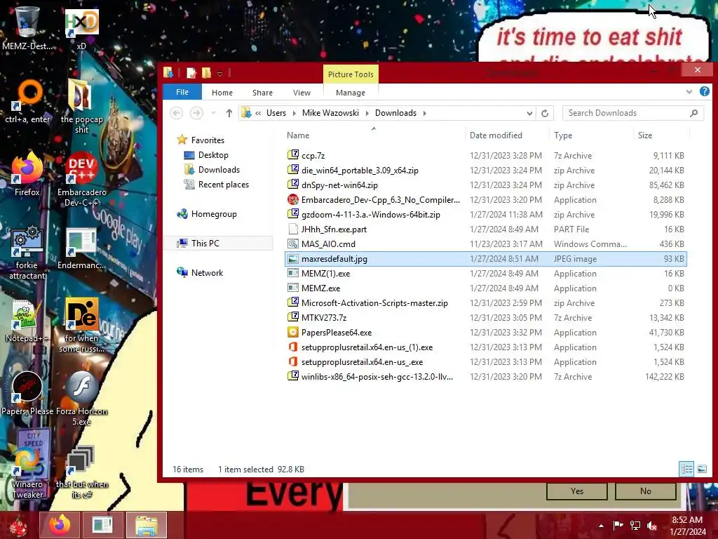Open the Action Center flag tray icon
Image resolution: width=718 pixels, height=539 pixels.
click(x=618, y=525)
